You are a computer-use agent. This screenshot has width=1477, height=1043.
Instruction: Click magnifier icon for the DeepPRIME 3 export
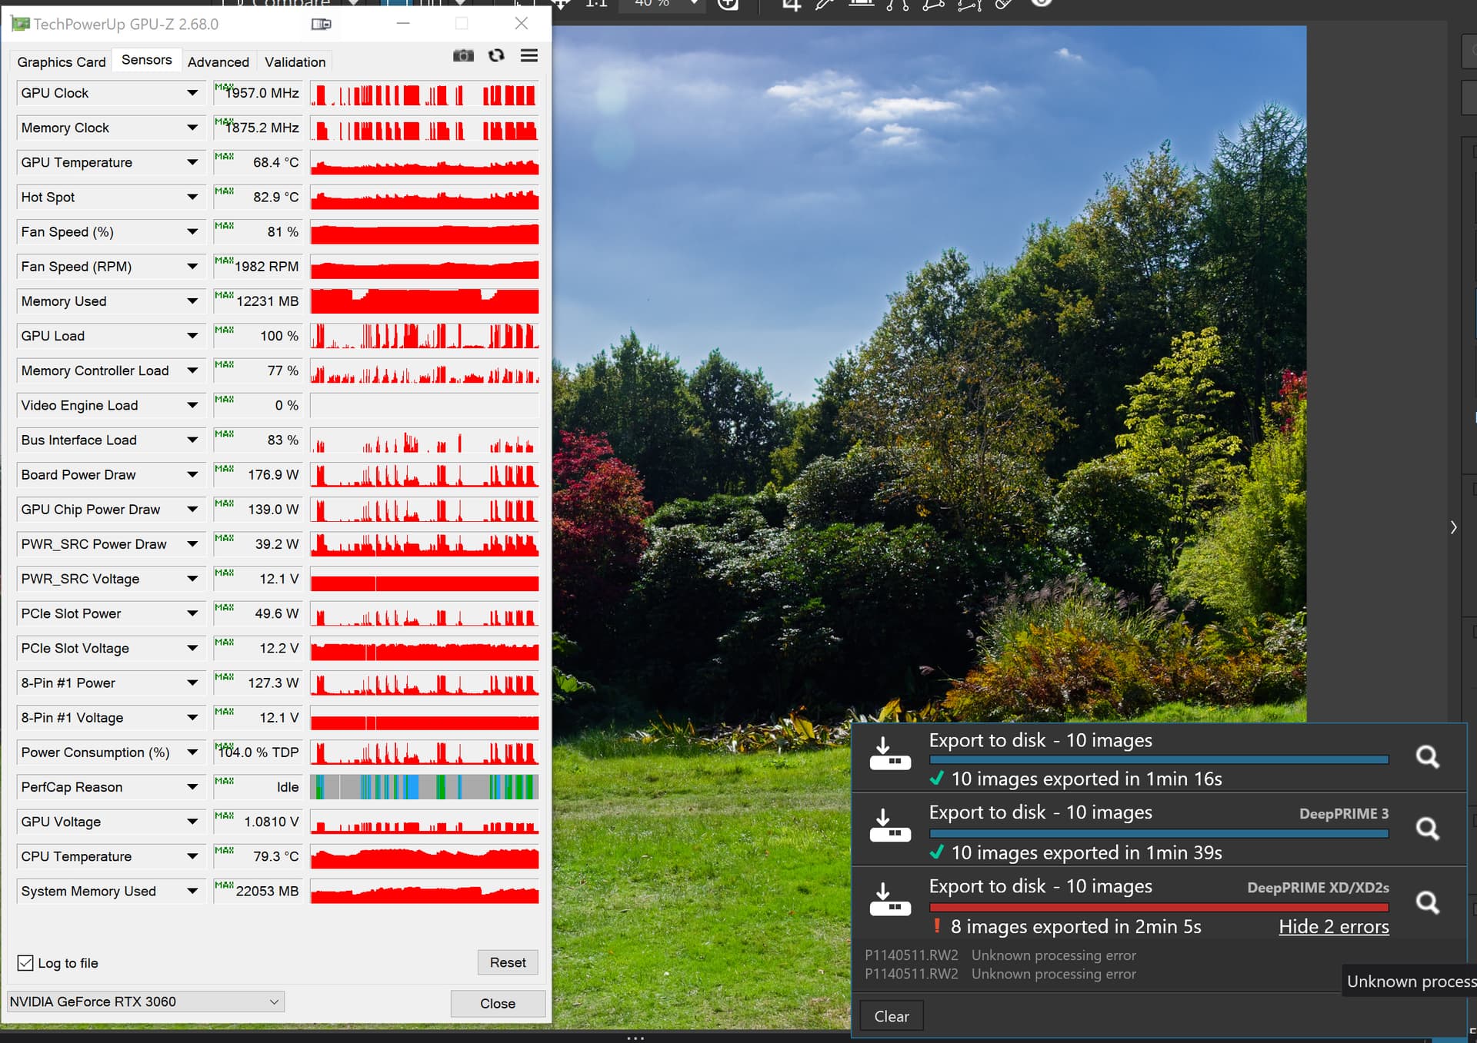coord(1427,829)
